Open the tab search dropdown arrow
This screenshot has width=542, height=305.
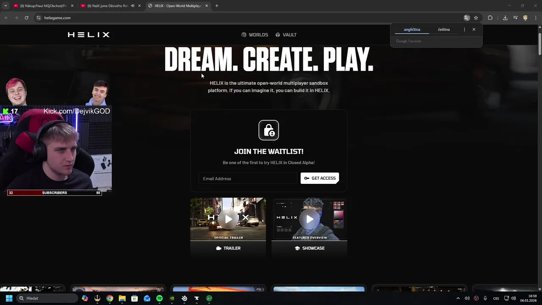tap(5, 6)
